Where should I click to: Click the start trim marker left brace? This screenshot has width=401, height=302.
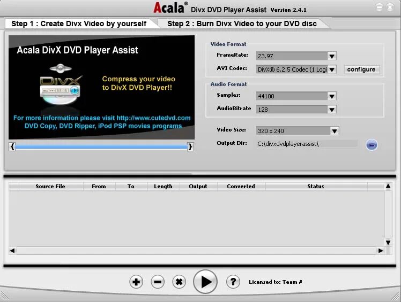pos(12,146)
